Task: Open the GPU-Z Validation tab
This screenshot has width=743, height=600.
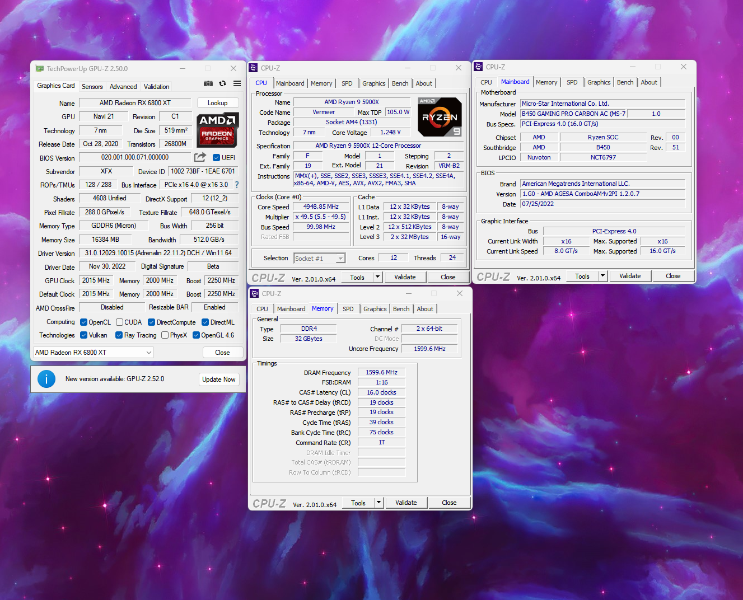Action: click(157, 87)
